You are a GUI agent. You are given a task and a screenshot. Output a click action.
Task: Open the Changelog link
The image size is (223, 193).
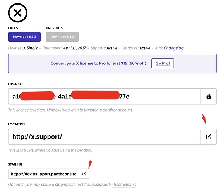click(x=173, y=48)
